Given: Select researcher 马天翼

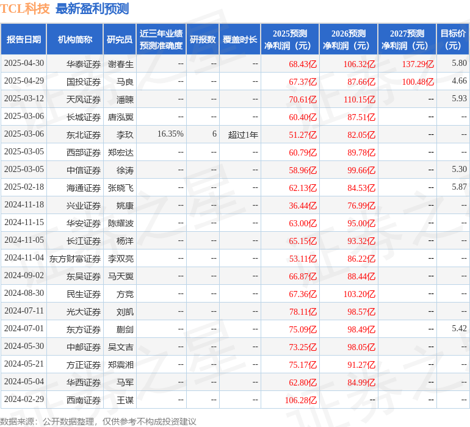Looking at the screenshot, I should coord(120,276).
